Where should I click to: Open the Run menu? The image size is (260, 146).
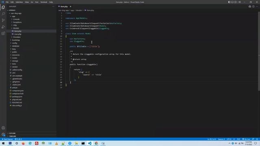[37, 2]
